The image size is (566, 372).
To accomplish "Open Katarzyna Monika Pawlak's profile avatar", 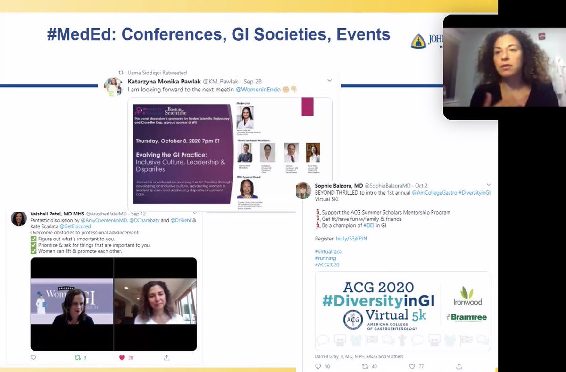I will tap(114, 87).
